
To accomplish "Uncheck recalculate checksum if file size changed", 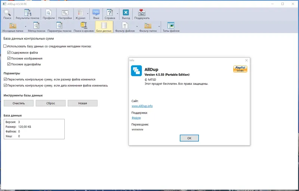I will point(5,79).
